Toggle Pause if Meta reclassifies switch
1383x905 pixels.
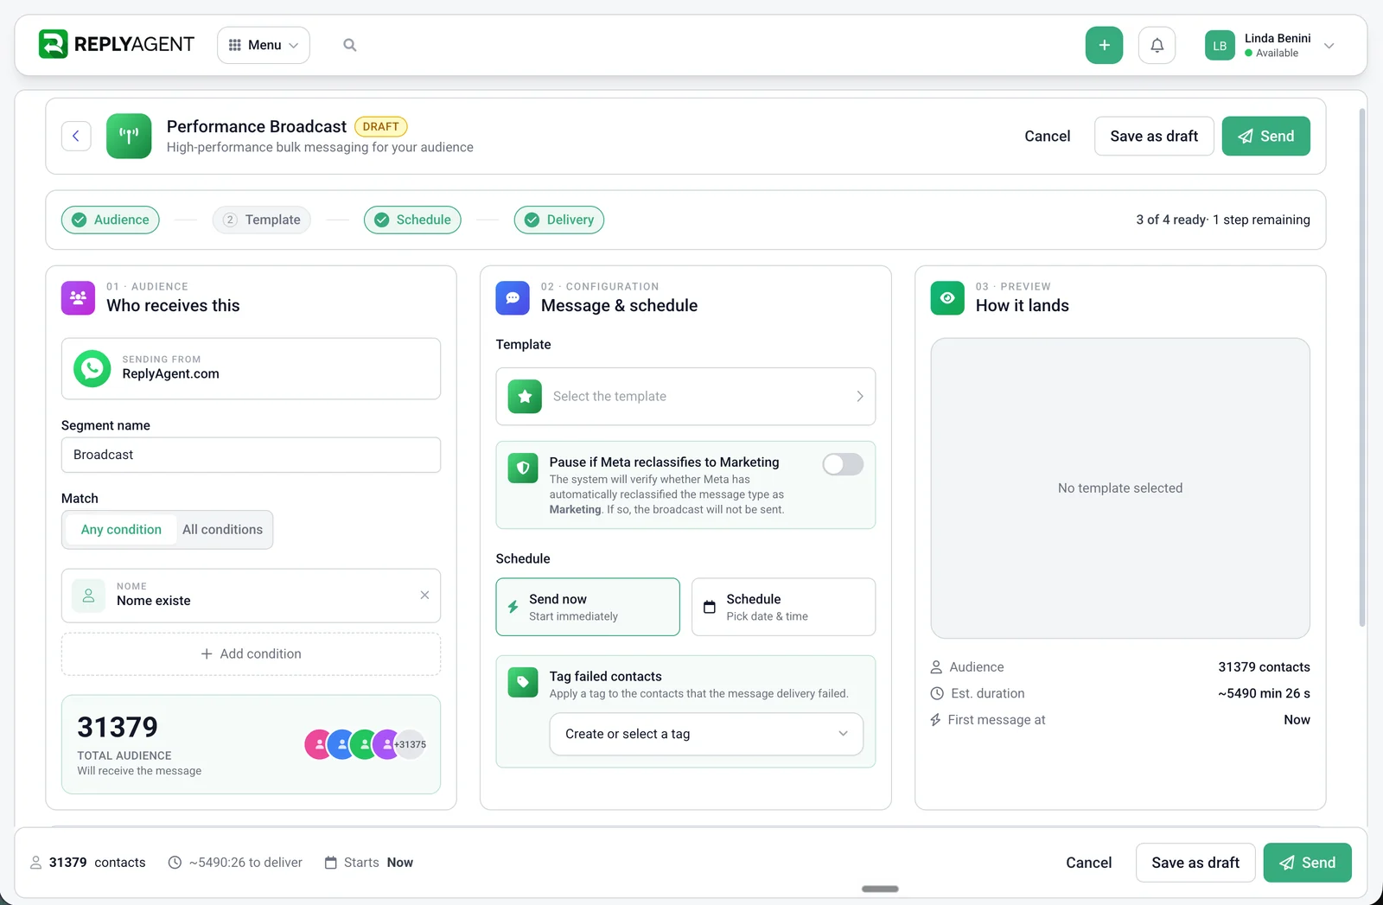(843, 464)
